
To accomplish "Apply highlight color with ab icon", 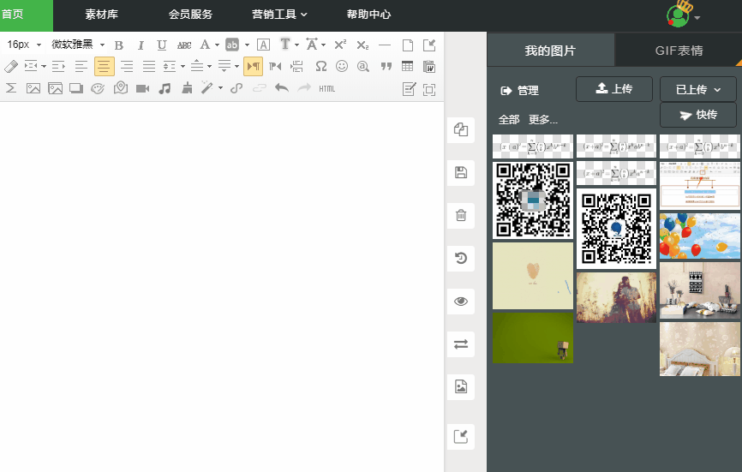I will 232,45.
